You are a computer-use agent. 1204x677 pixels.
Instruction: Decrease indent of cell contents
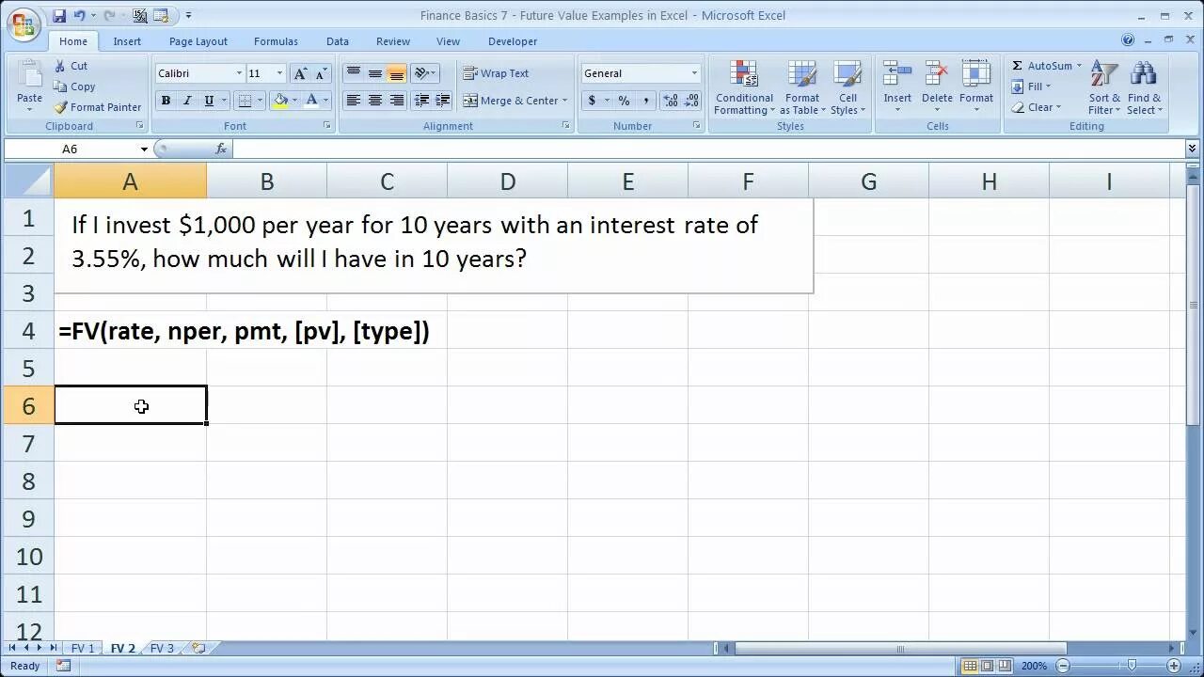click(421, 101)
